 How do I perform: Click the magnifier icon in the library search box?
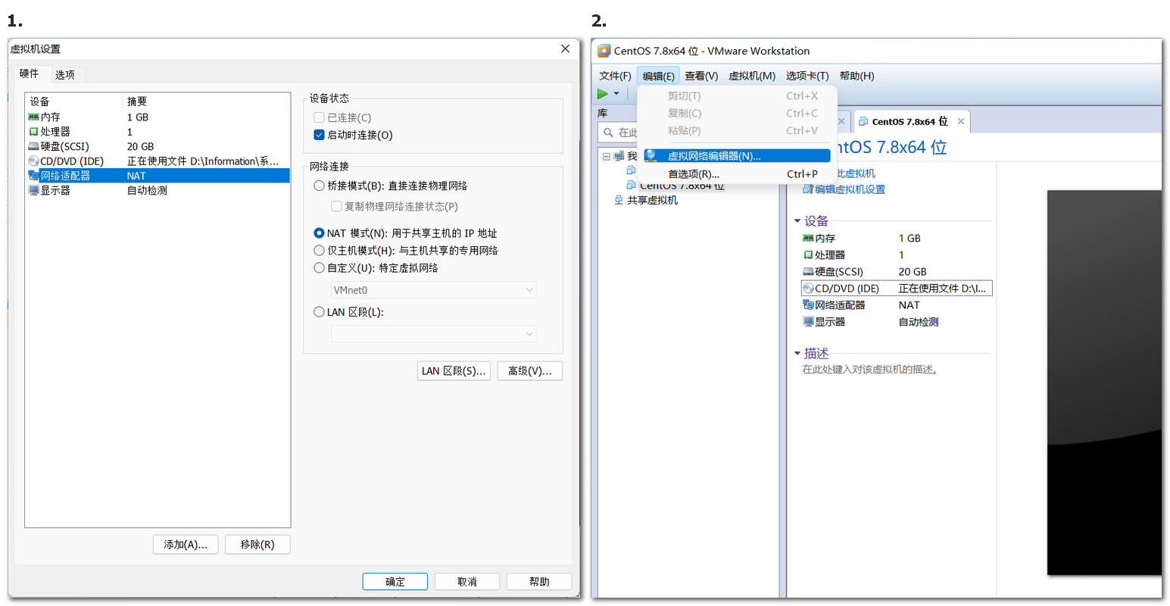609,133
